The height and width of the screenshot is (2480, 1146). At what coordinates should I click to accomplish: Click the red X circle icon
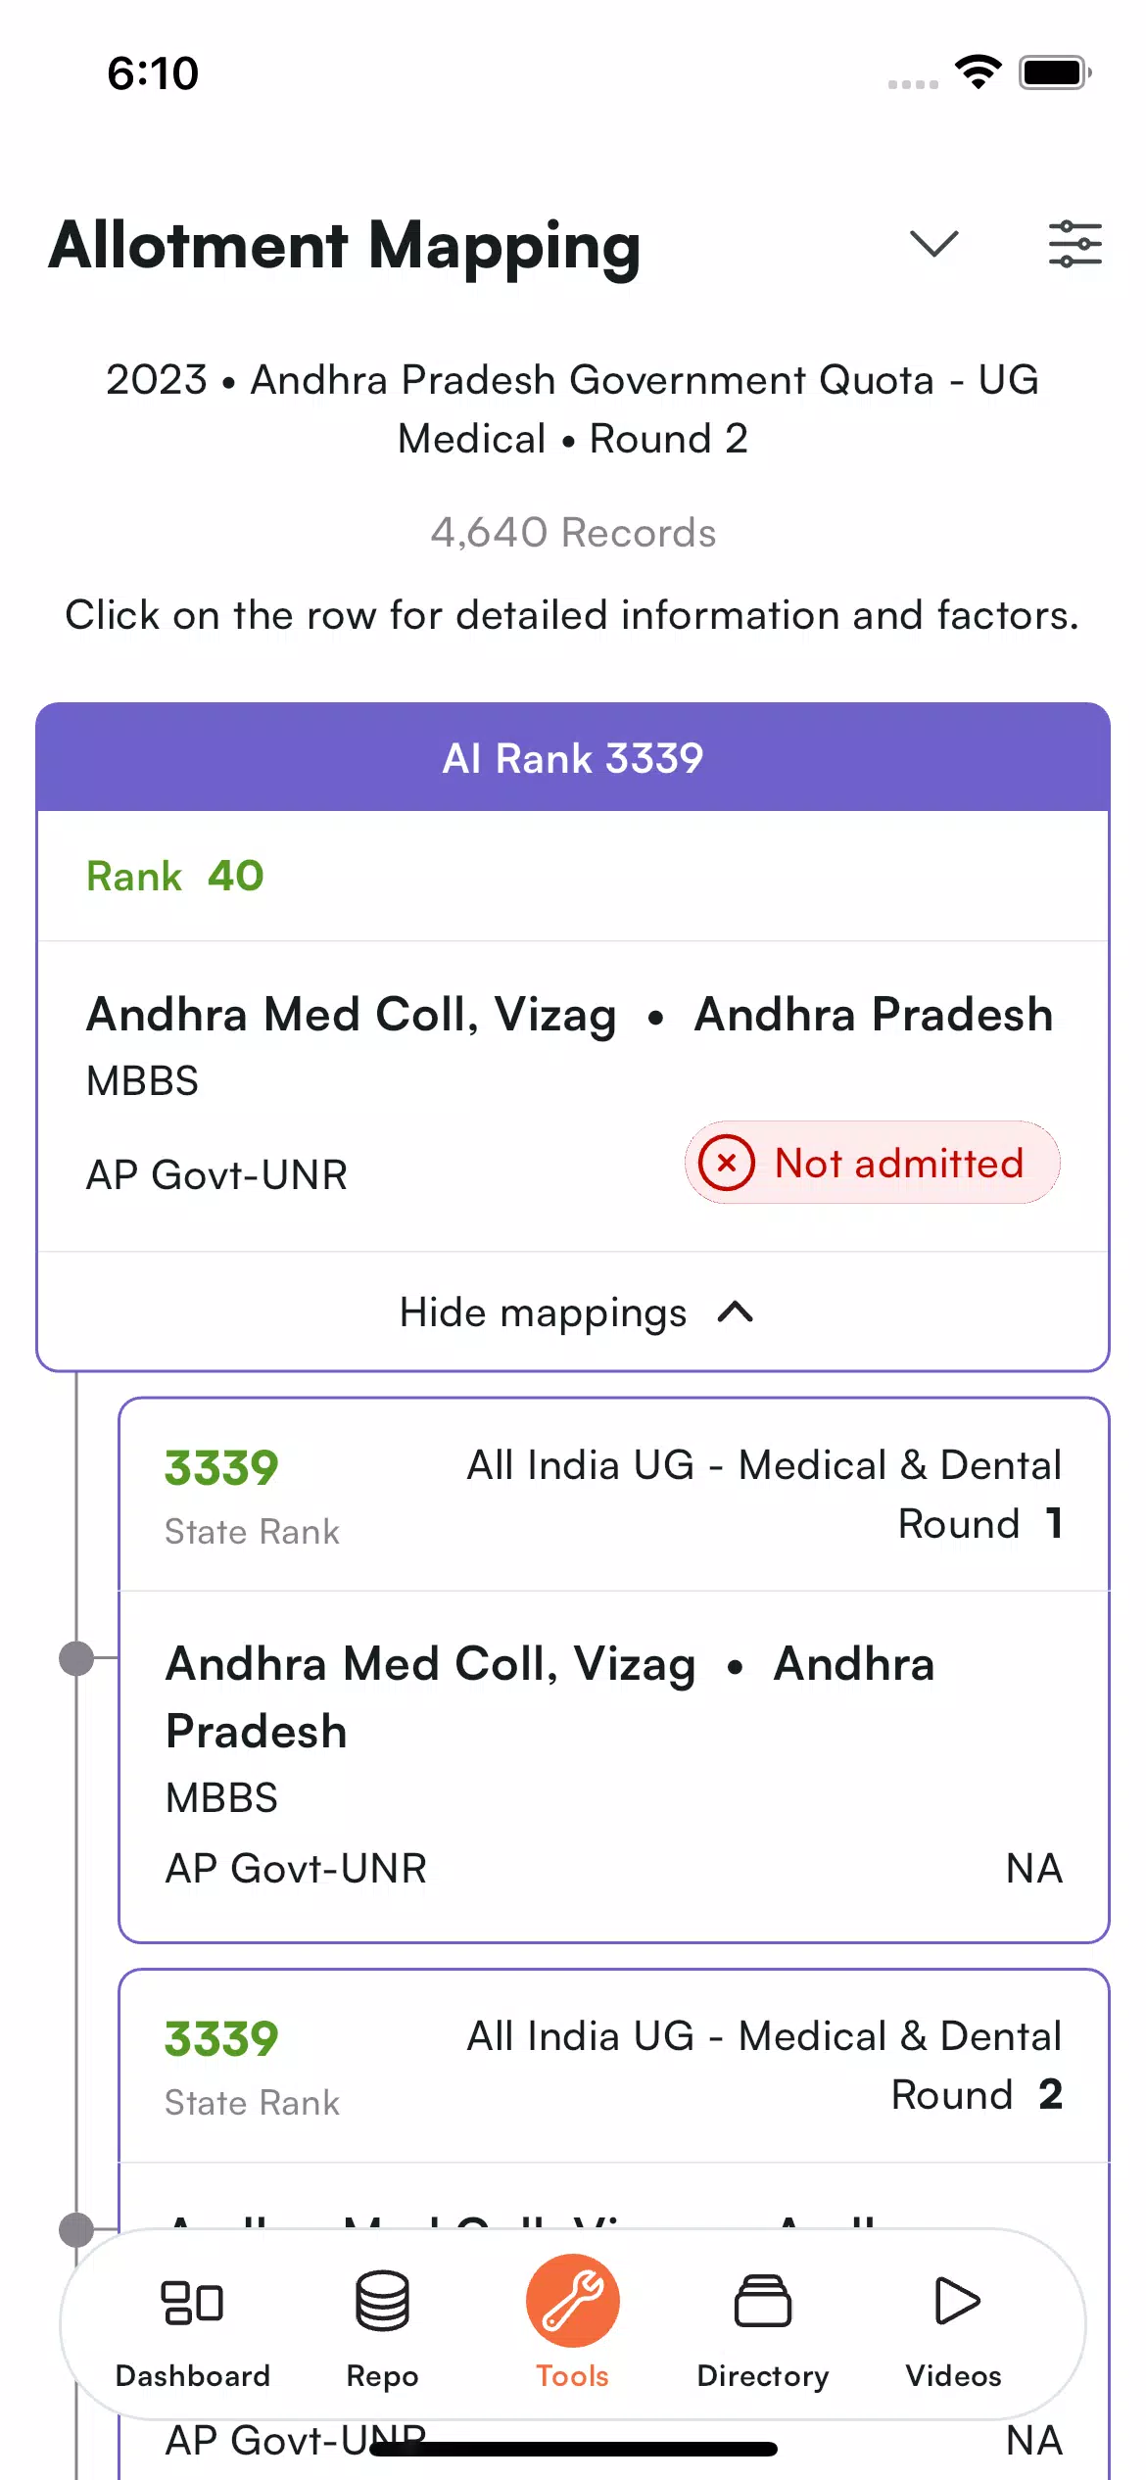(727, 1163)
